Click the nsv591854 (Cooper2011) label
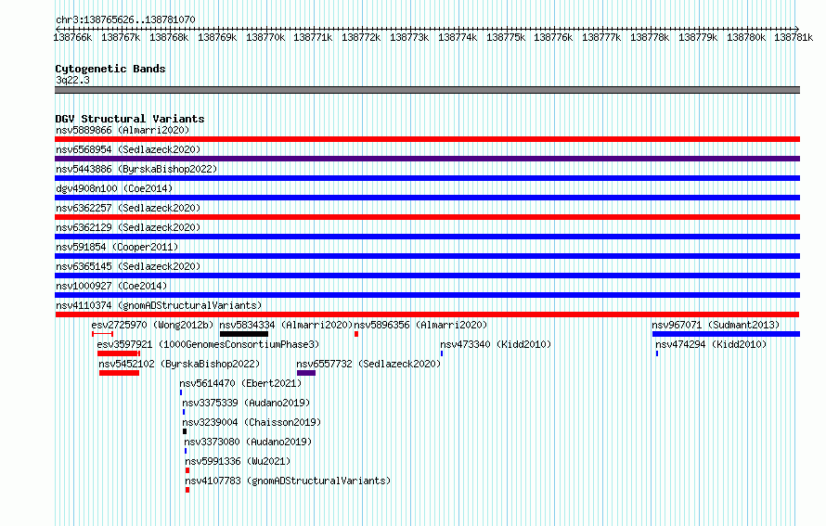Screen dimensions: 826x526 point(117,247)
